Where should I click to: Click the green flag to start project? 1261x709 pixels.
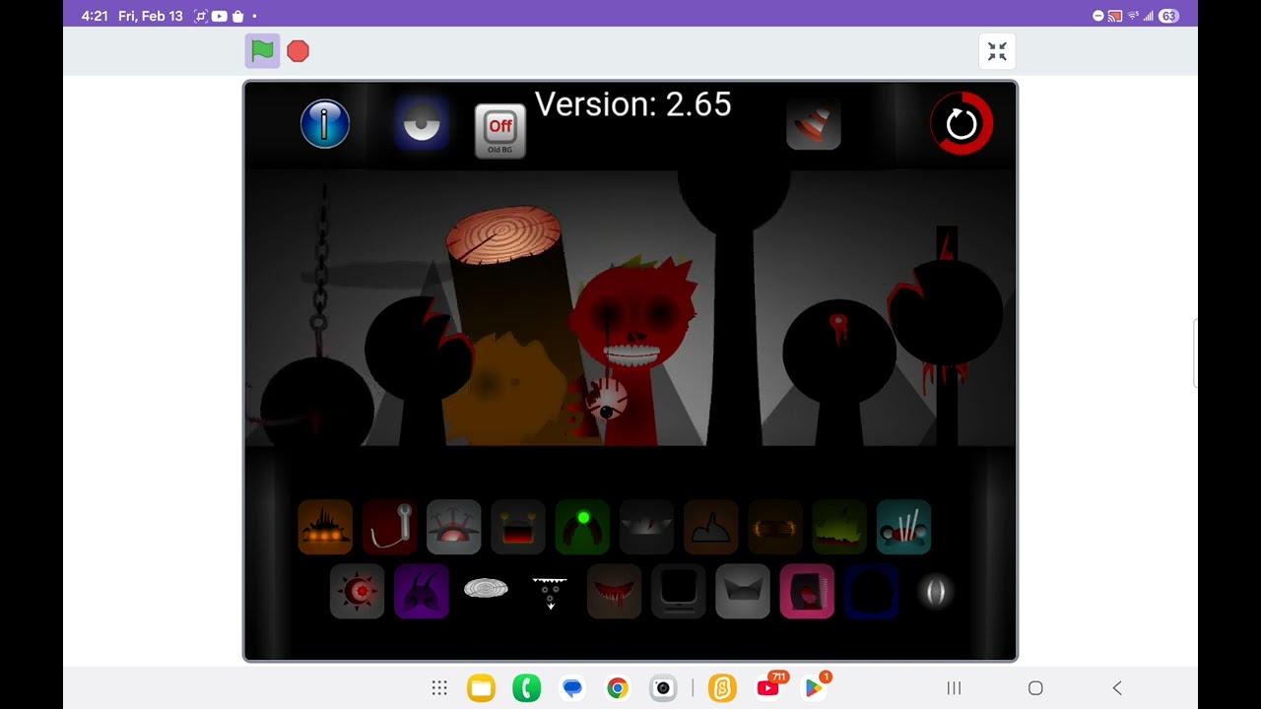[262, 50]
